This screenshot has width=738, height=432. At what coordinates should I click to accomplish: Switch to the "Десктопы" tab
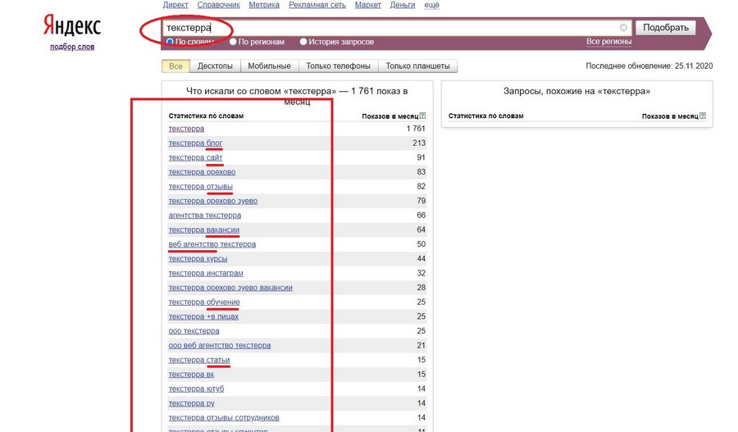(215, 66)
